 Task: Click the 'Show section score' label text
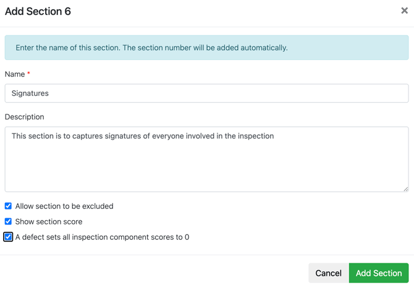click(x=49, y=221)
